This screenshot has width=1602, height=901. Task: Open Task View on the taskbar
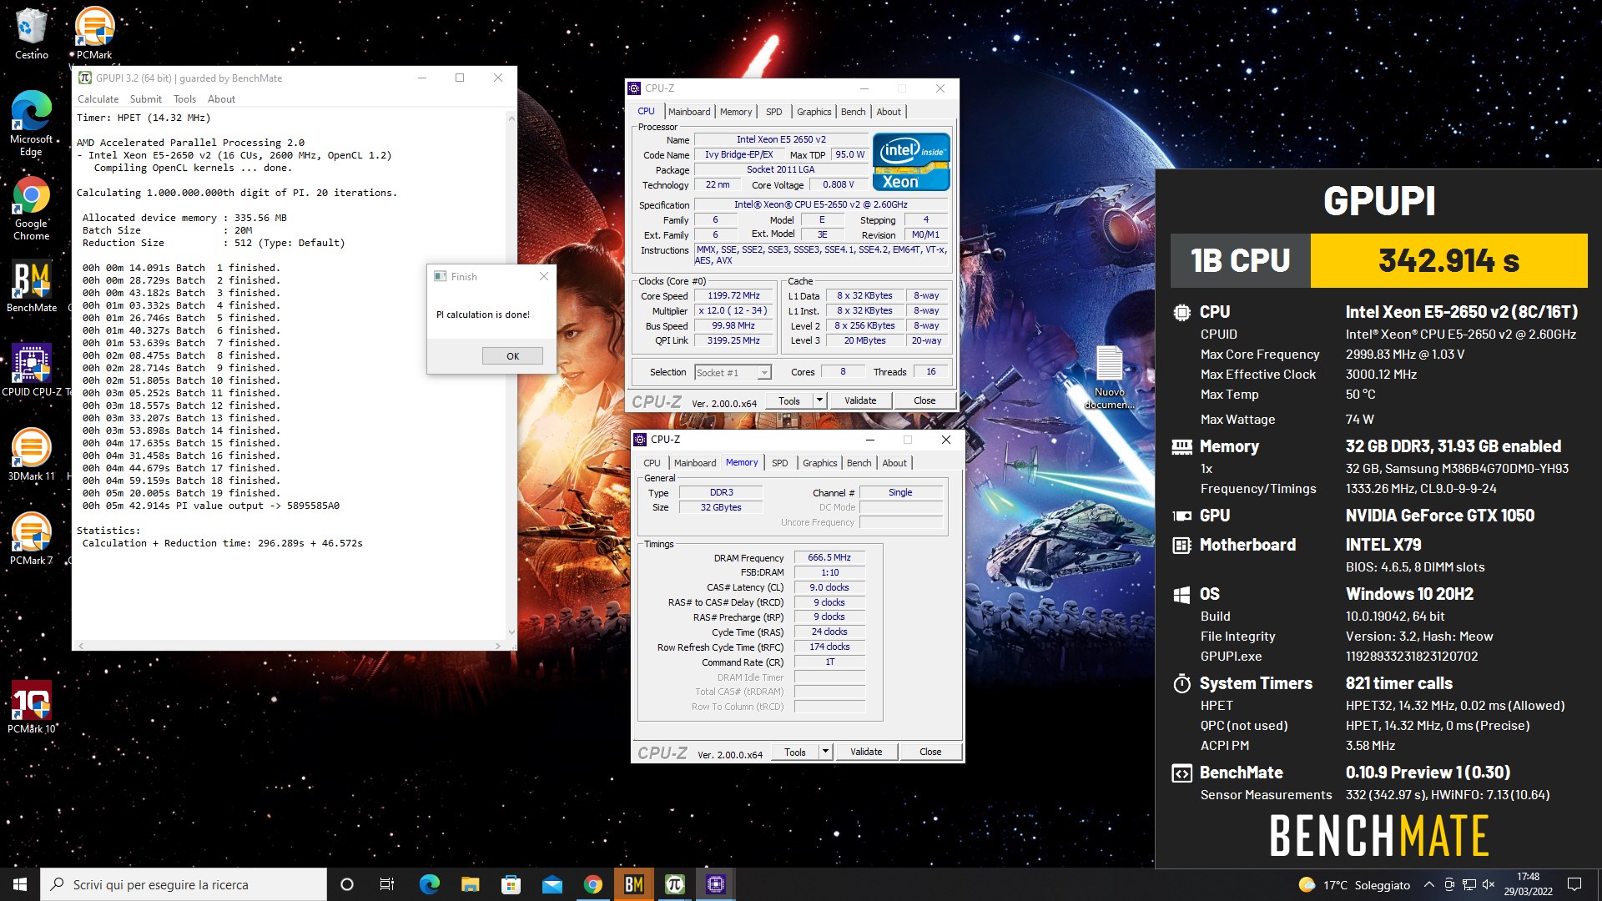click(x=387, y=884)
